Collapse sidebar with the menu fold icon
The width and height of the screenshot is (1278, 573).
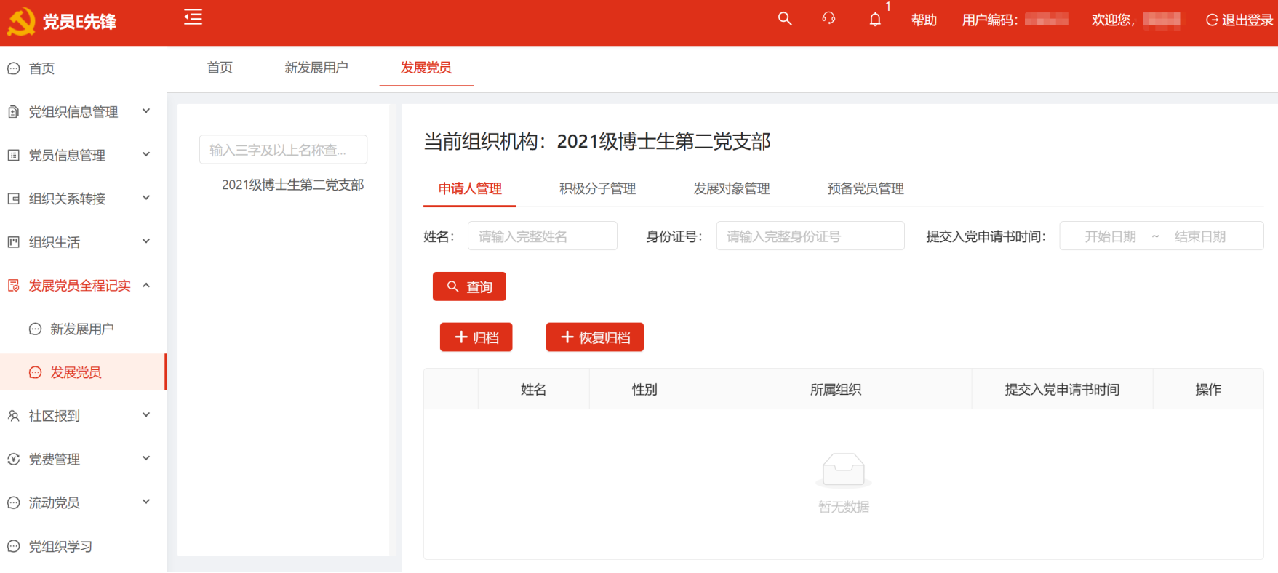(x=193, y=17)
